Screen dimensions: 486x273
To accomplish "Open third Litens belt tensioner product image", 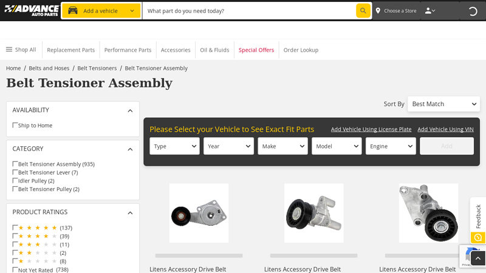I will coord(428,213).
